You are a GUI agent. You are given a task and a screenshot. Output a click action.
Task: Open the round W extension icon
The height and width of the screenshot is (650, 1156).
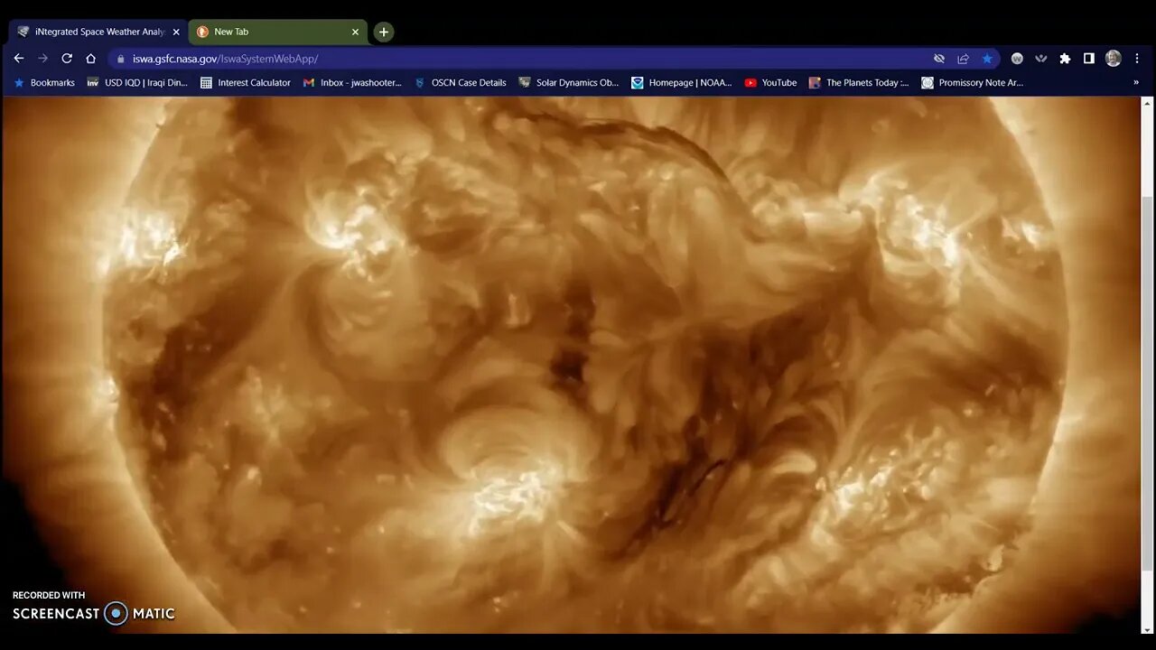coord(1017,59)
